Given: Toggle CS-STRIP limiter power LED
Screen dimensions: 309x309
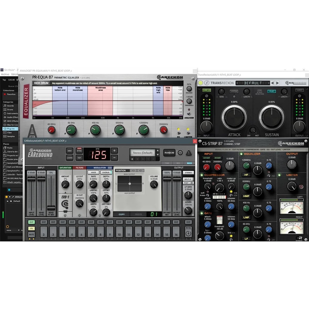Looking at the screenshot, I should pos(279,175).
